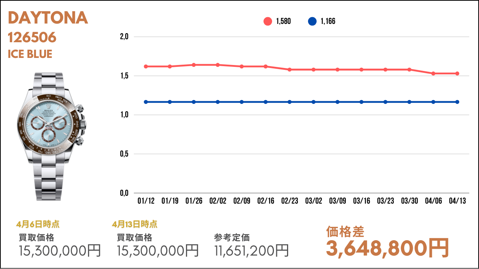
Task: Select the 04/13 blue data point
Action: [457, 102]
